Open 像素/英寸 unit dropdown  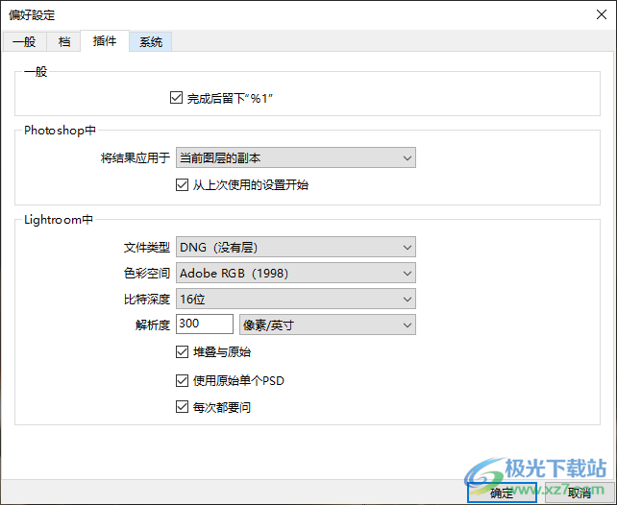(x=328, y=325)
